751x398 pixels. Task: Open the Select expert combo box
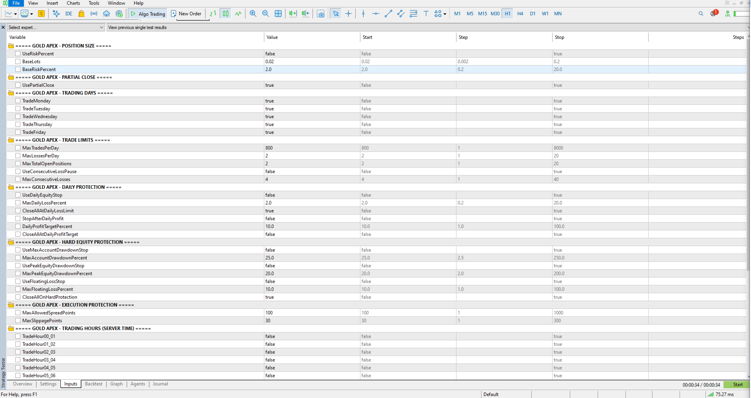click(56, 27)
